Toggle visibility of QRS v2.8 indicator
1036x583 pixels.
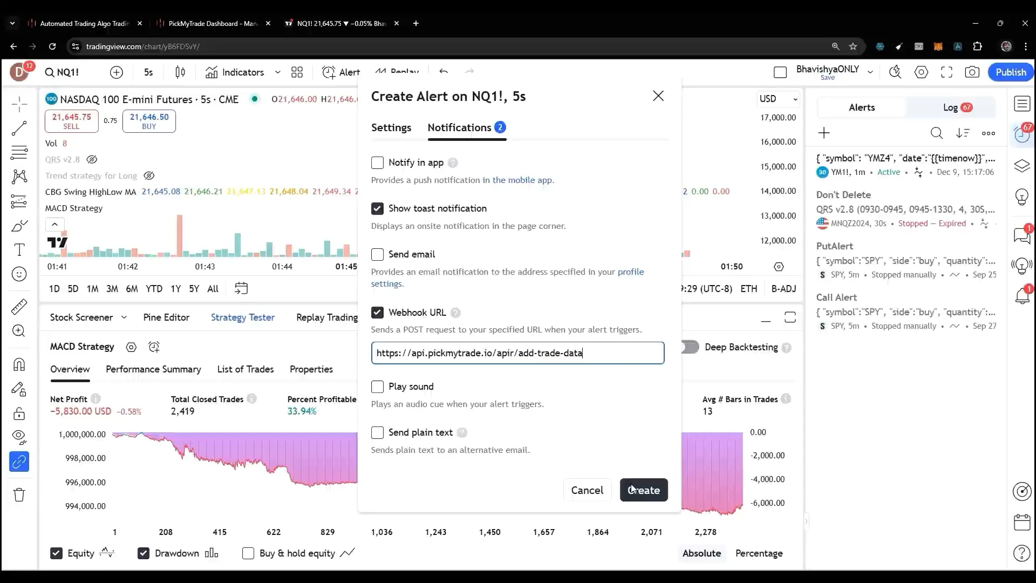click(92, 159)
